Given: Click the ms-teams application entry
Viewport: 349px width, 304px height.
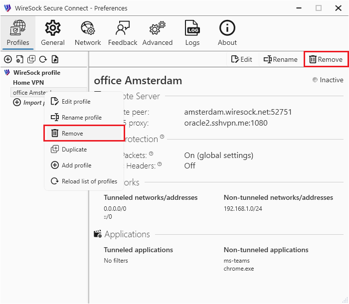Looking at the screenshot, I should click(x=237, y=261).
